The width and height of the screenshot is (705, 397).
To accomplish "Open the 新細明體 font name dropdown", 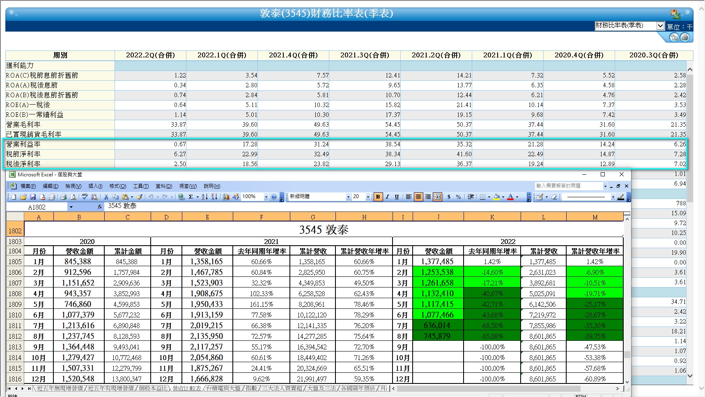I will (x=348, y=197).
